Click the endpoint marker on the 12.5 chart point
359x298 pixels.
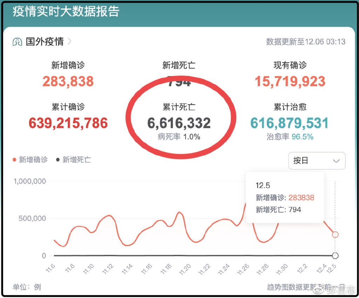pyautogui.click(x=336, y=235)
